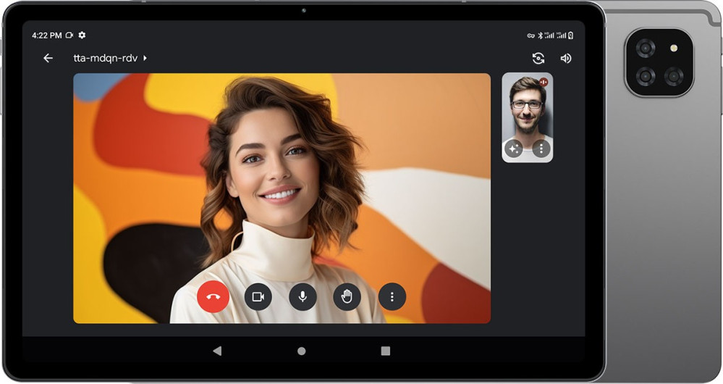
Task: Turn off the camera in call controls
Action: click(x=258, y=296)
